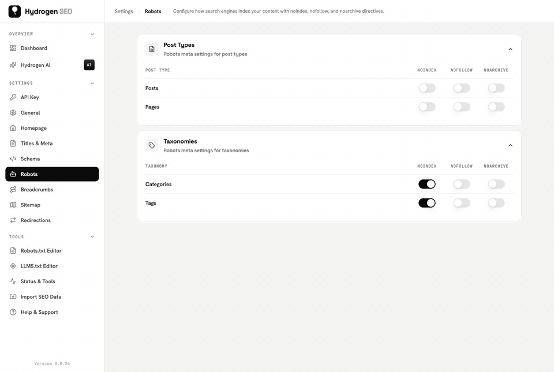Click the Import SEO Data download icon
Viewport: 554px width, 372px height.
13,297
